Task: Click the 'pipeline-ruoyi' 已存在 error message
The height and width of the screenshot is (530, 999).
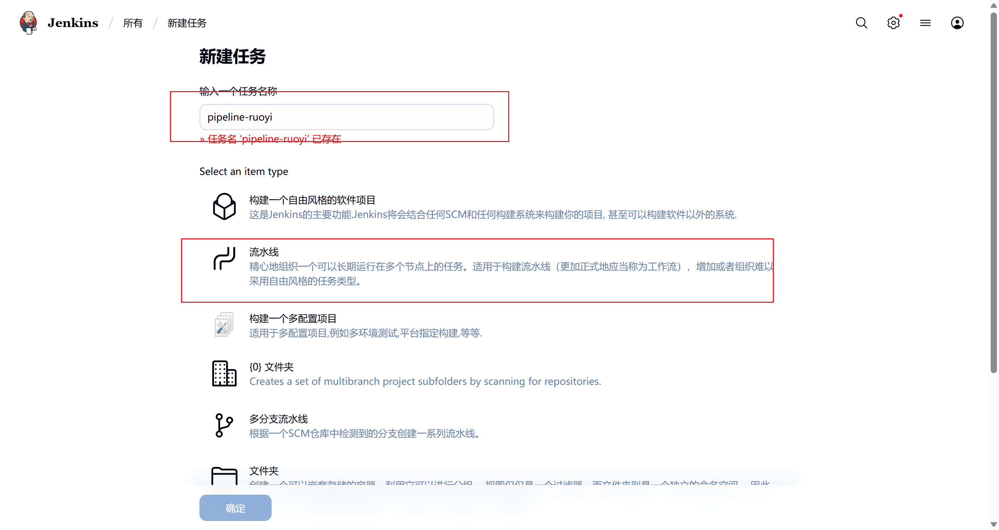Action: point(270,139)
